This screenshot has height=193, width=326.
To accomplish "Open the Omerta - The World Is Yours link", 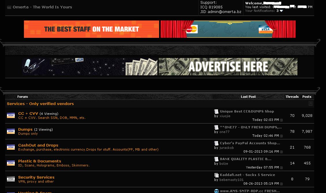I will [x=42, y=7].
